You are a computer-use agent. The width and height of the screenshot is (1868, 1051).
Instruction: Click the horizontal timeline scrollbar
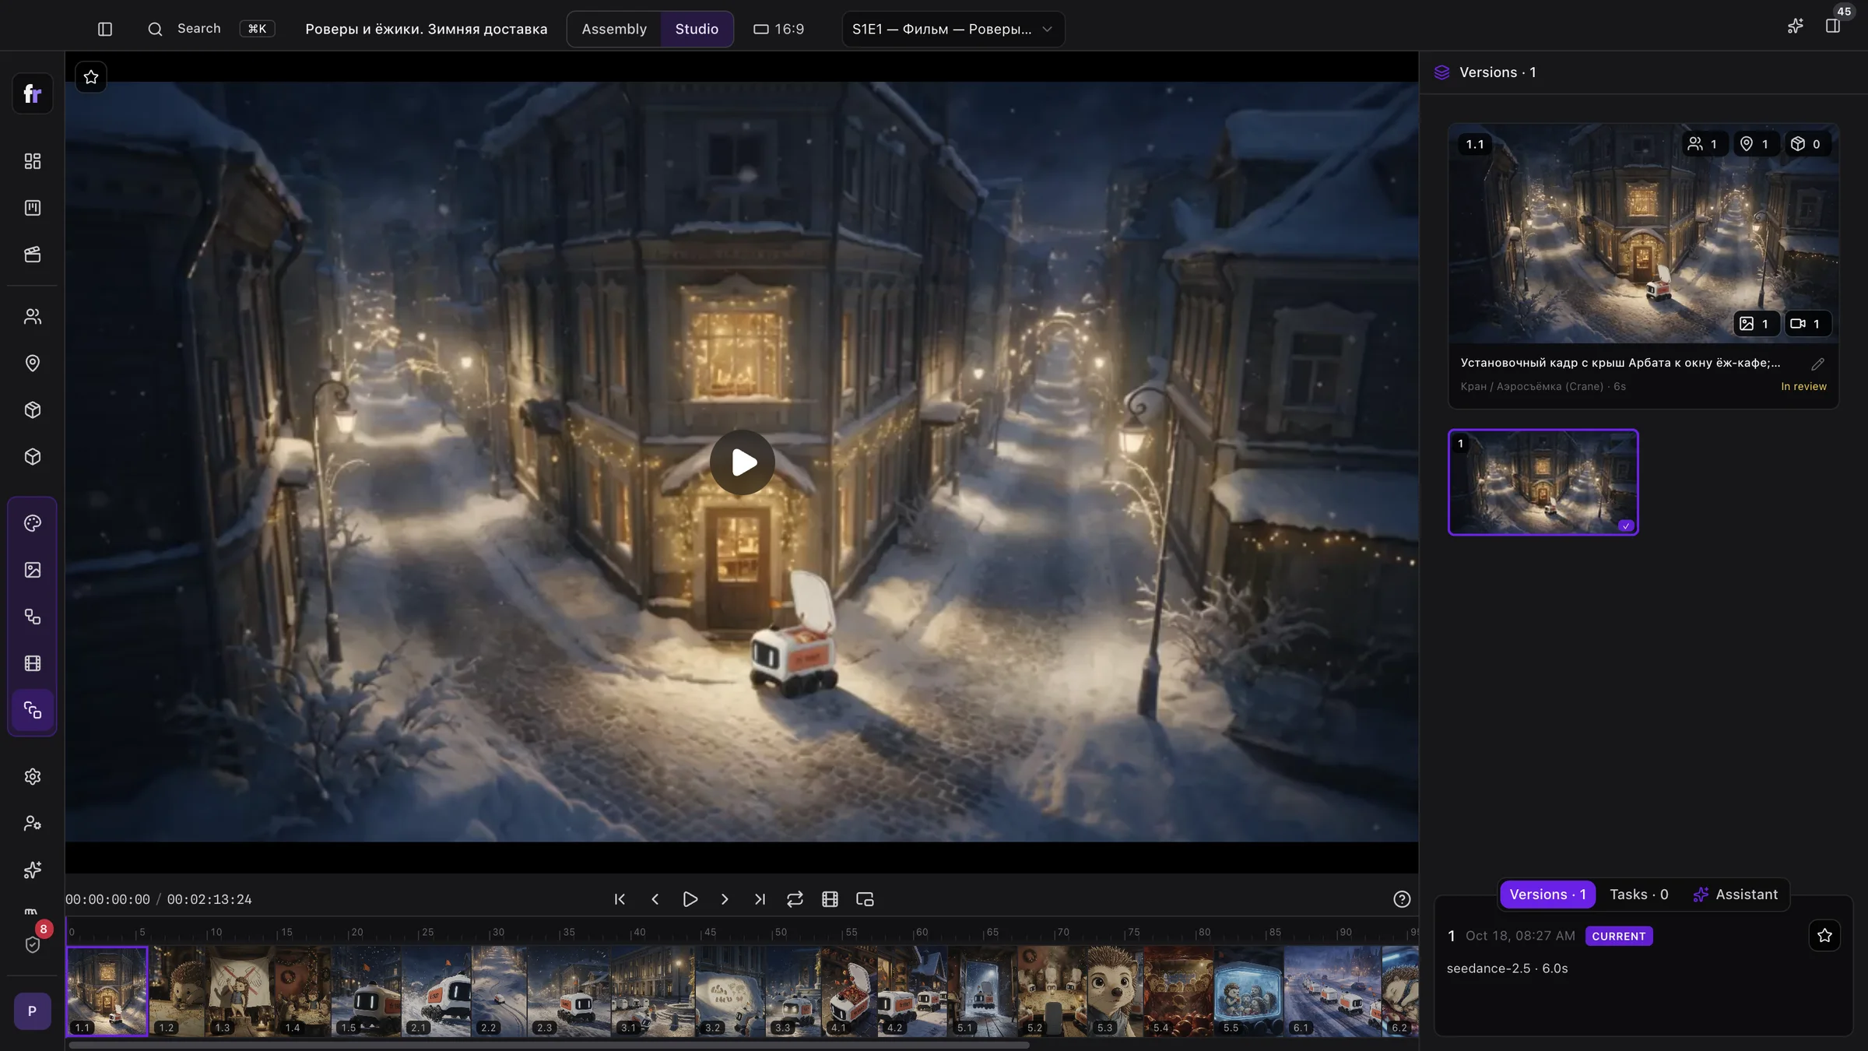coord(549,1045)
